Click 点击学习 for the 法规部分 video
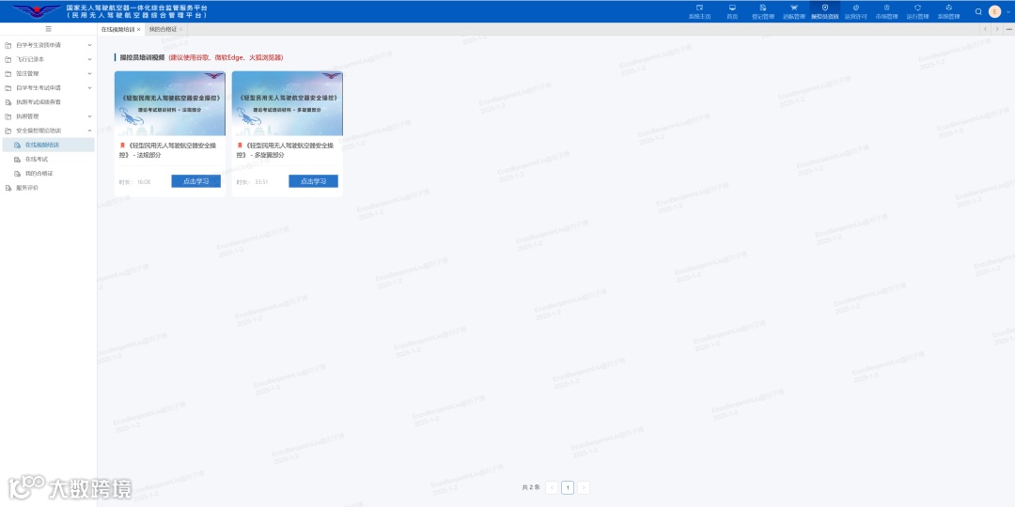 pos(196,181)
